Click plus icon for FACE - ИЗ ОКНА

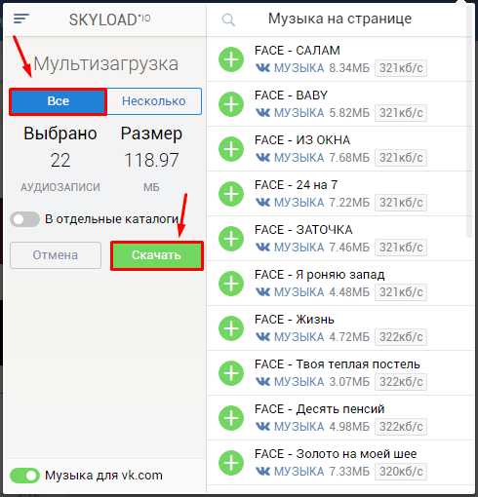[x=231, y=149]
